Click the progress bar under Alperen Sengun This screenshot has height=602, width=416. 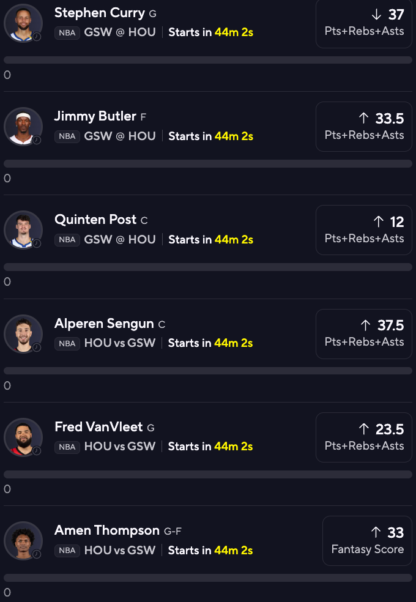pos(208,371)
